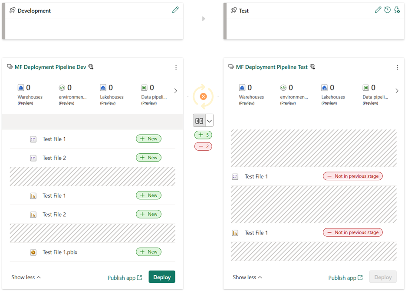Open the options menu for MF Deployment Pipeline Test

pyautogui.click(x=397, y=67)
